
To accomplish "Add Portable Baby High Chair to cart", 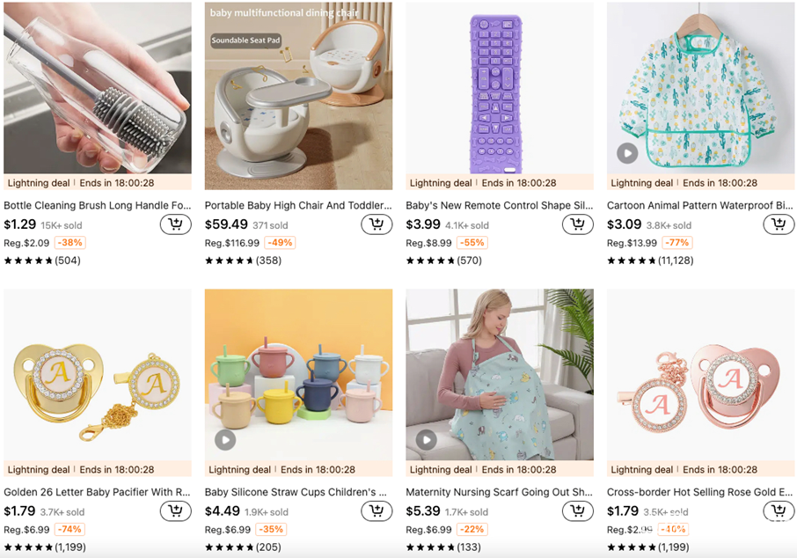I will pos(377,224).
